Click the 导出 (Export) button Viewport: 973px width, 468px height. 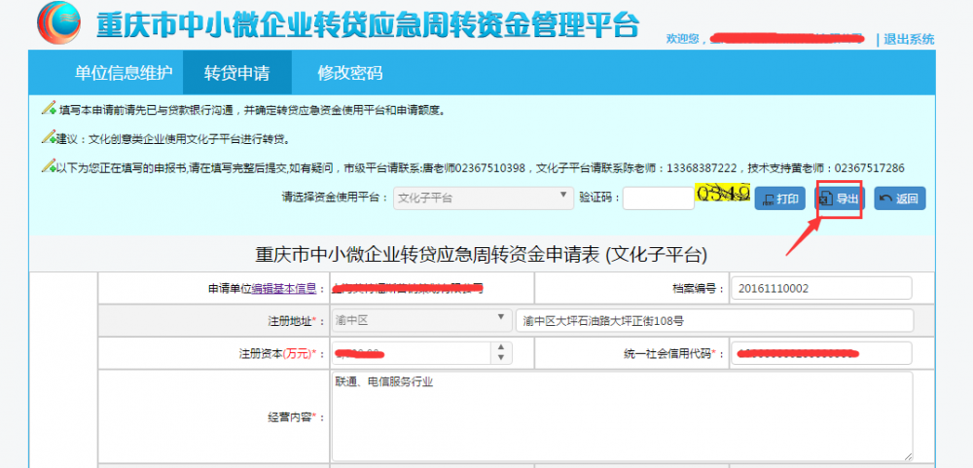point(839,199)
